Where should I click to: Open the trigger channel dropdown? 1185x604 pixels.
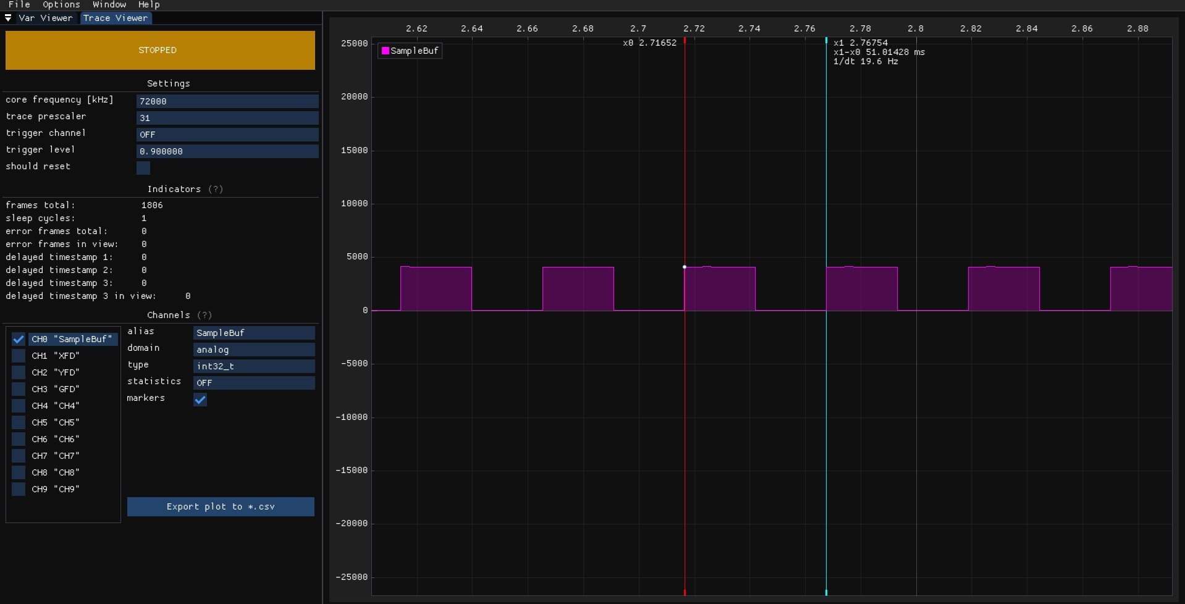[227, 135]
